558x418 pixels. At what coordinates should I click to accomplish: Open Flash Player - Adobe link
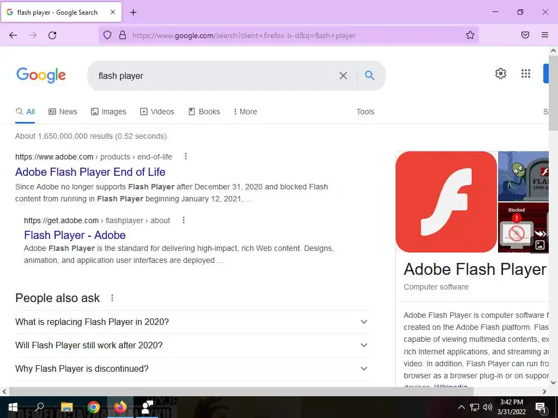(x=75, y=235)
